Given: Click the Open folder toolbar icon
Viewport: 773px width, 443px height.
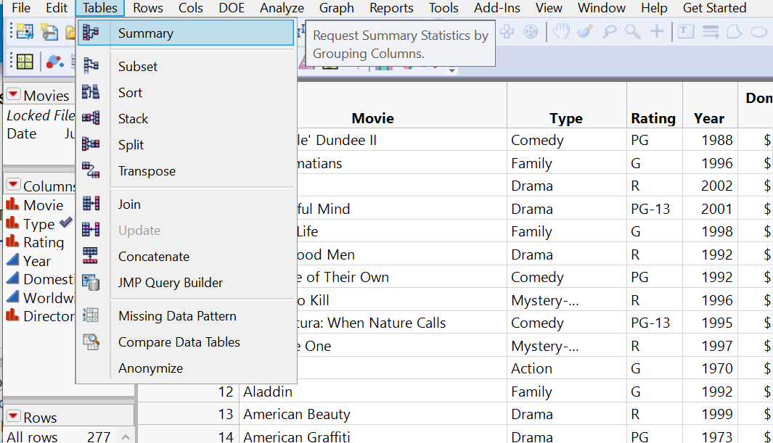Looking at the screenshot, I should (x=71, y=33).
